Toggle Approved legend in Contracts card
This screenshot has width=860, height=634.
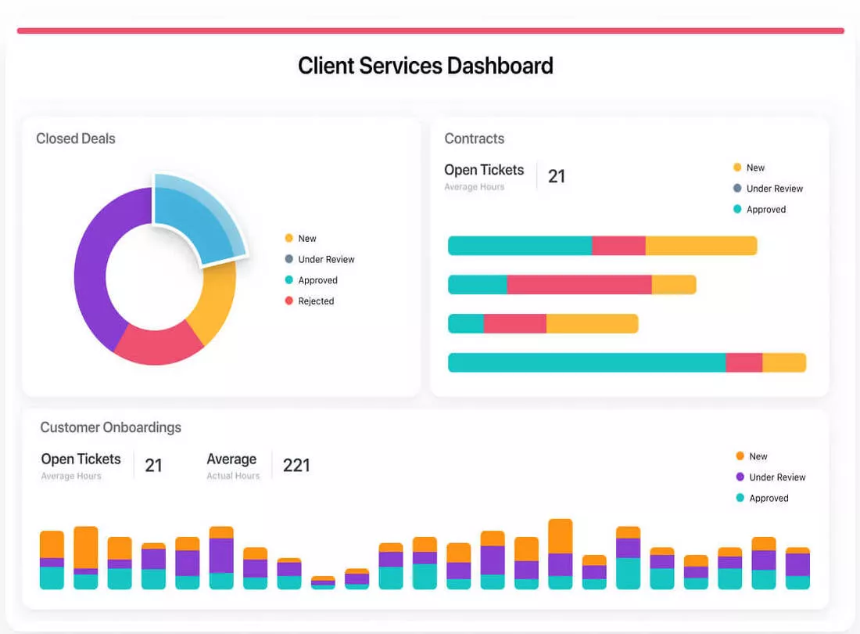(x=759, y=209)
